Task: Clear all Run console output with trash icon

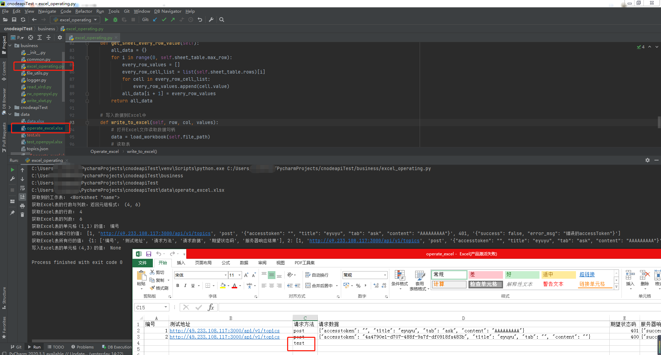Action: [x=22, y=214]
